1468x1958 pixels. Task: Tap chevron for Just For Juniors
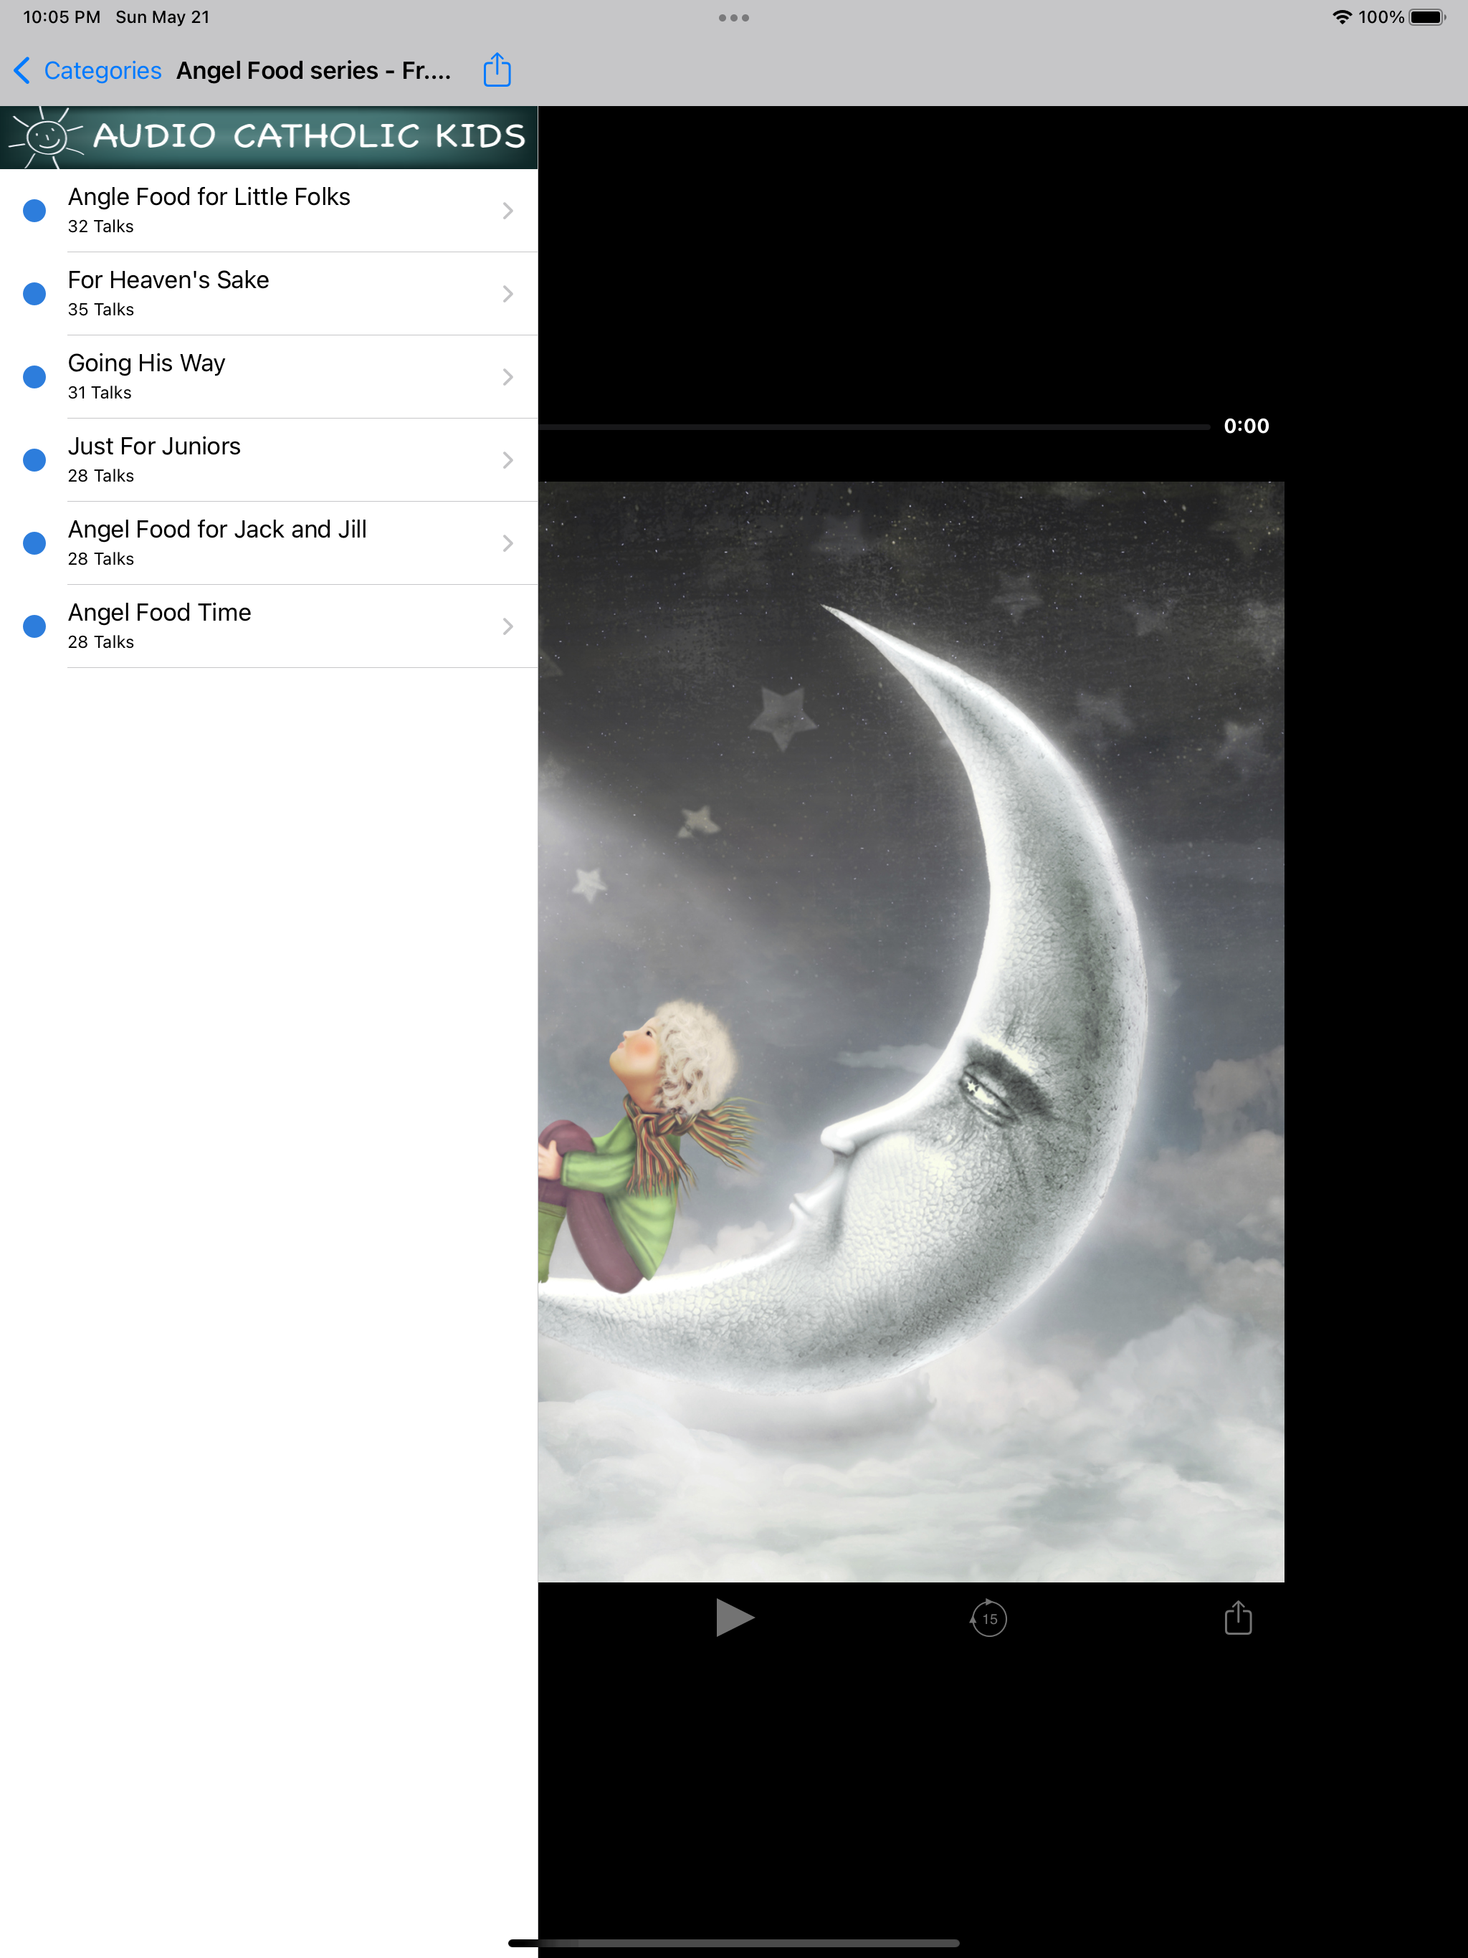[x=507, y=460]
